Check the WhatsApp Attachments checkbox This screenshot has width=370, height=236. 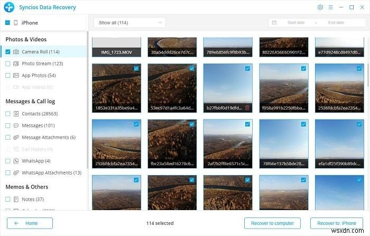click(8, 173)
